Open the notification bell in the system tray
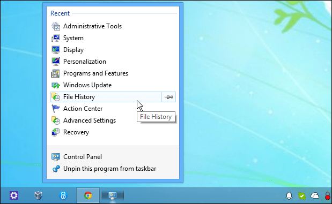 click(x=289, y=196)
